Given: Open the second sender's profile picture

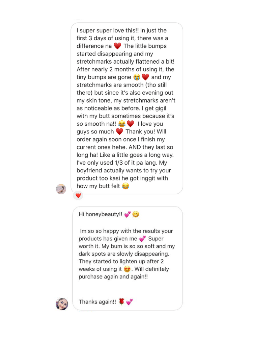Looking at the screenshot, I should 62,304.
